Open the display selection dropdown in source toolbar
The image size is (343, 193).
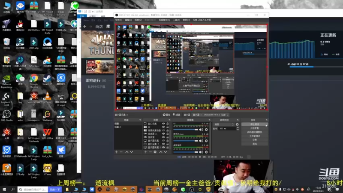click(211, 115)
